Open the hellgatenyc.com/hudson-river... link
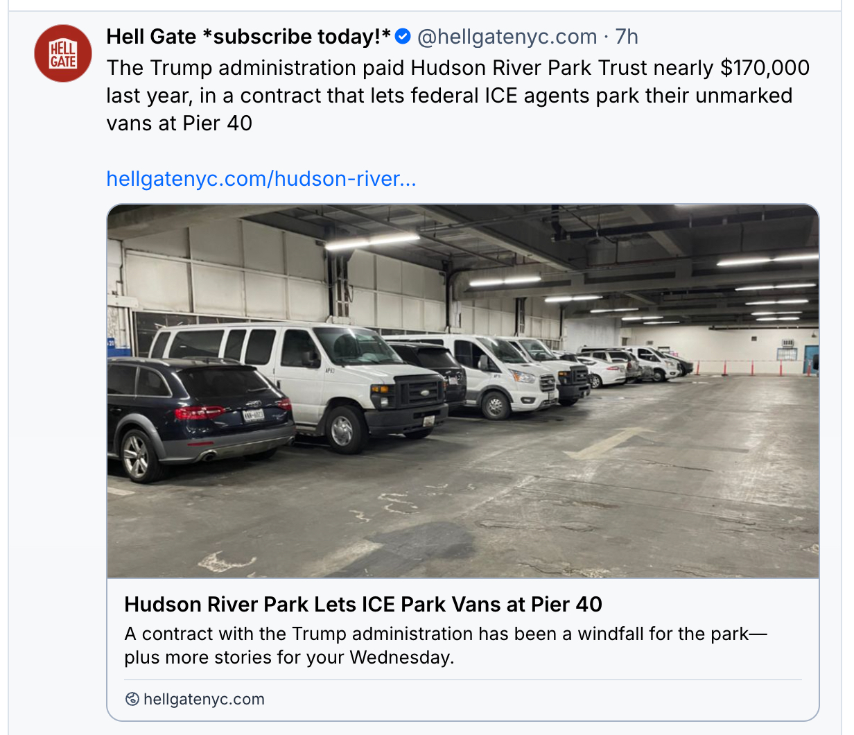 (x=261, y=179)
